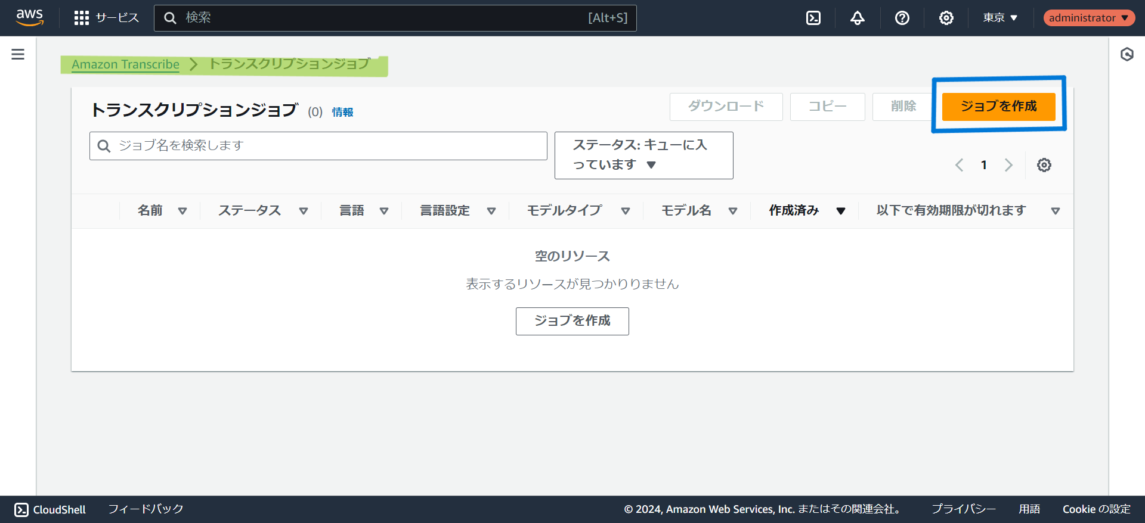The width and height of the screenshot is (1145, 523).
Task: Click the 情報 info link
Action: (342, 112)
